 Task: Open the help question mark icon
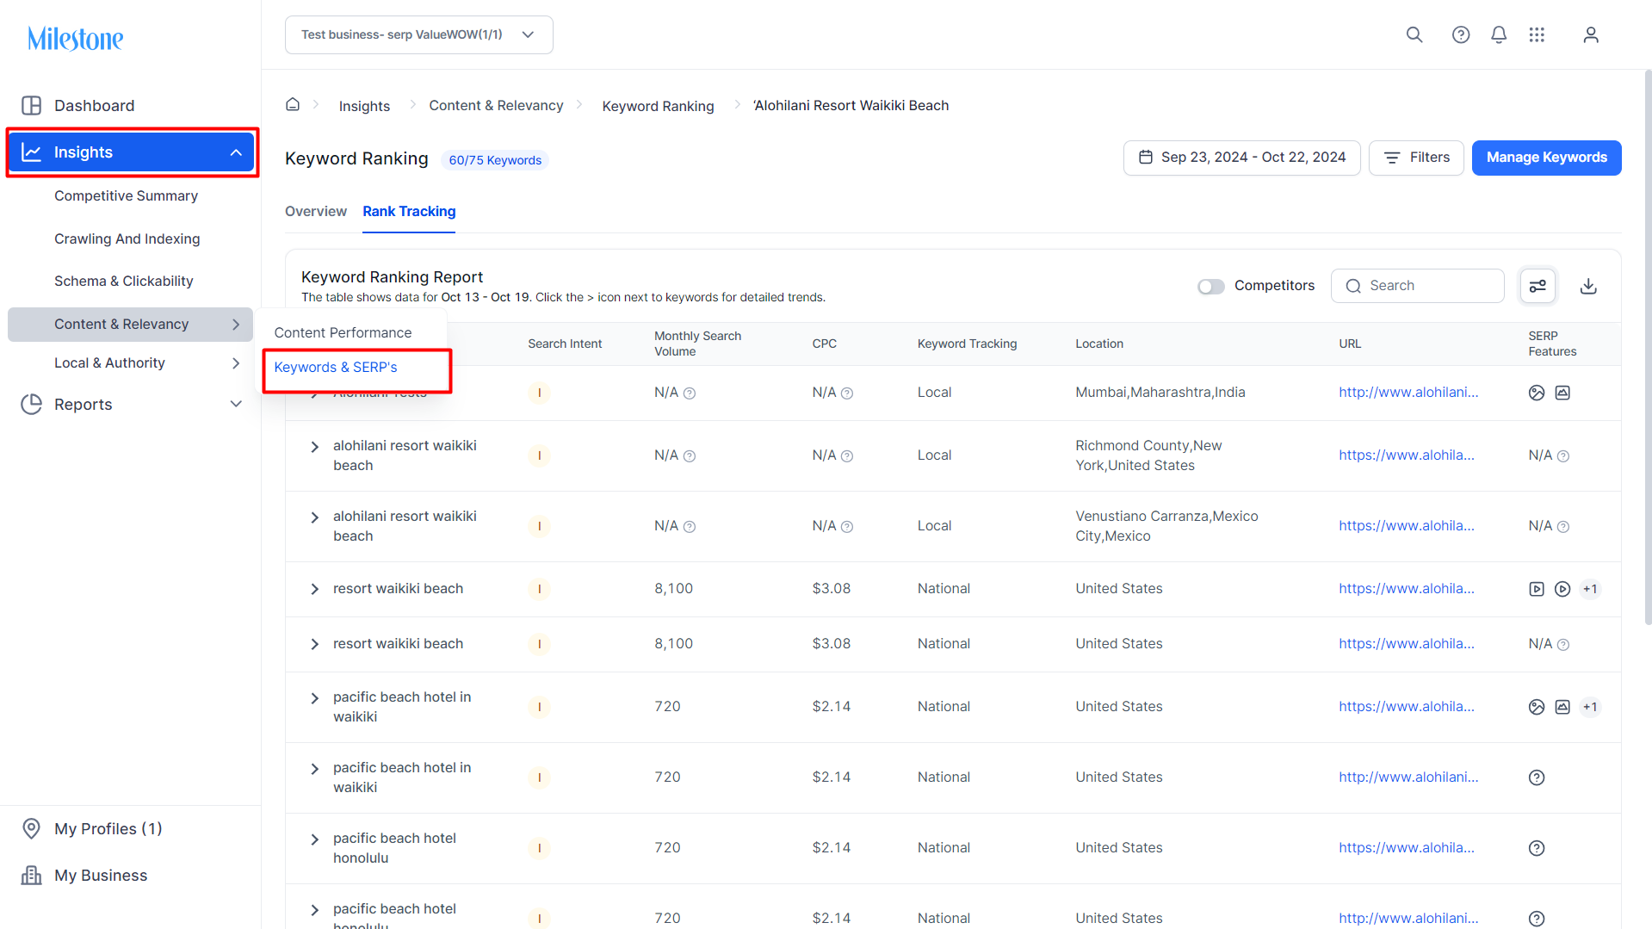[1461, 34]
